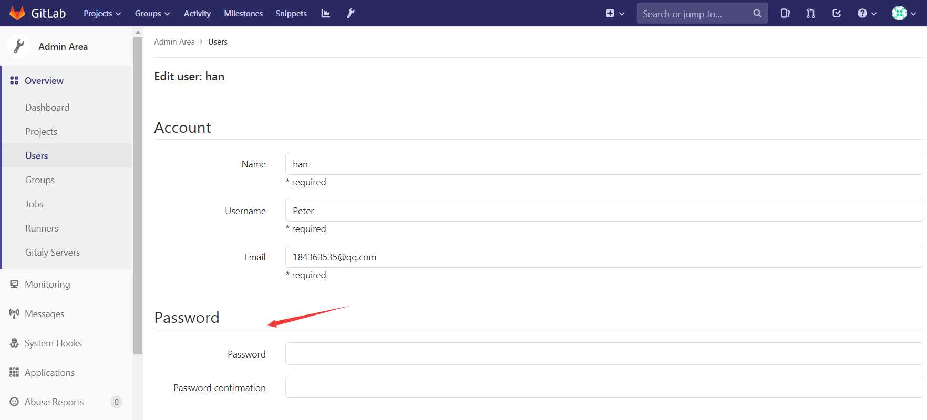Screen dimensions: 927x420
Task: Click the Password input field
Action: 604,353
